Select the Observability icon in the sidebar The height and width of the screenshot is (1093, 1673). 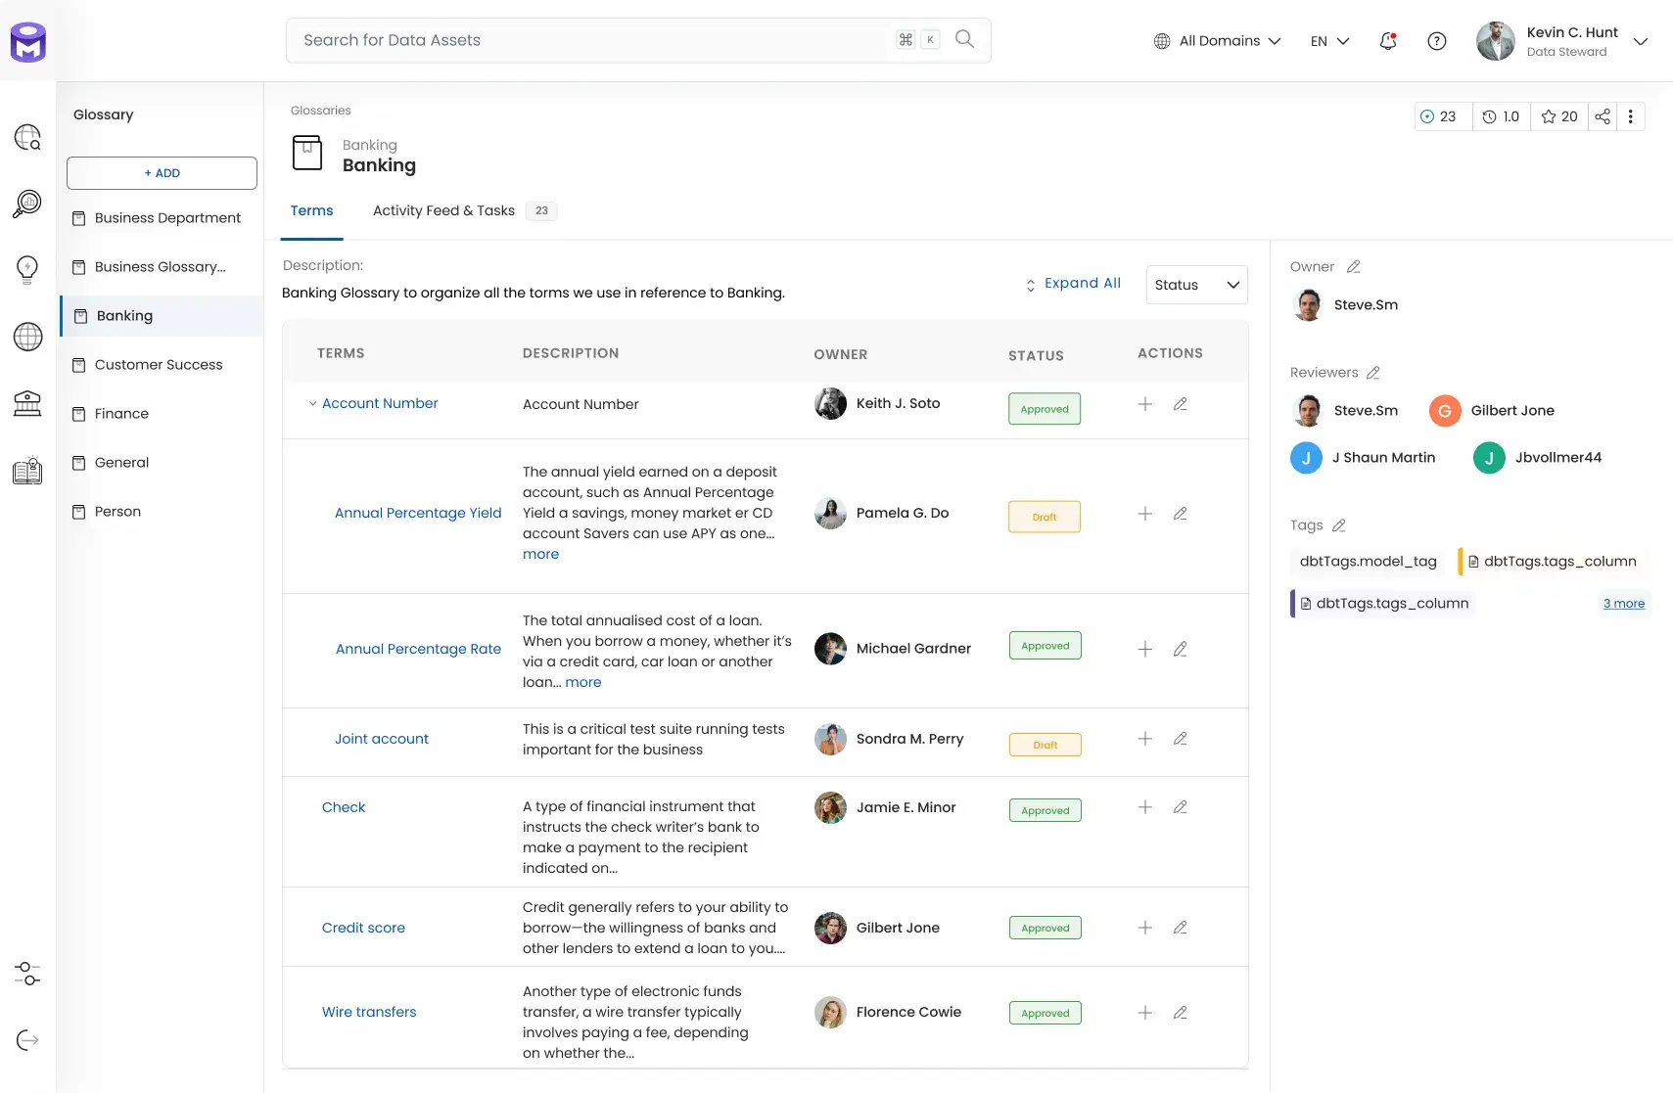pyautogui.click(x=27, y=204)
